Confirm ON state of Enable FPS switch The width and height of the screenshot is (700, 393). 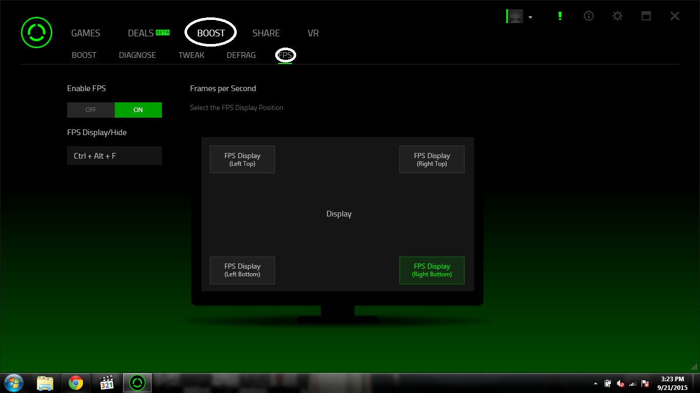[x=138, y=110]
